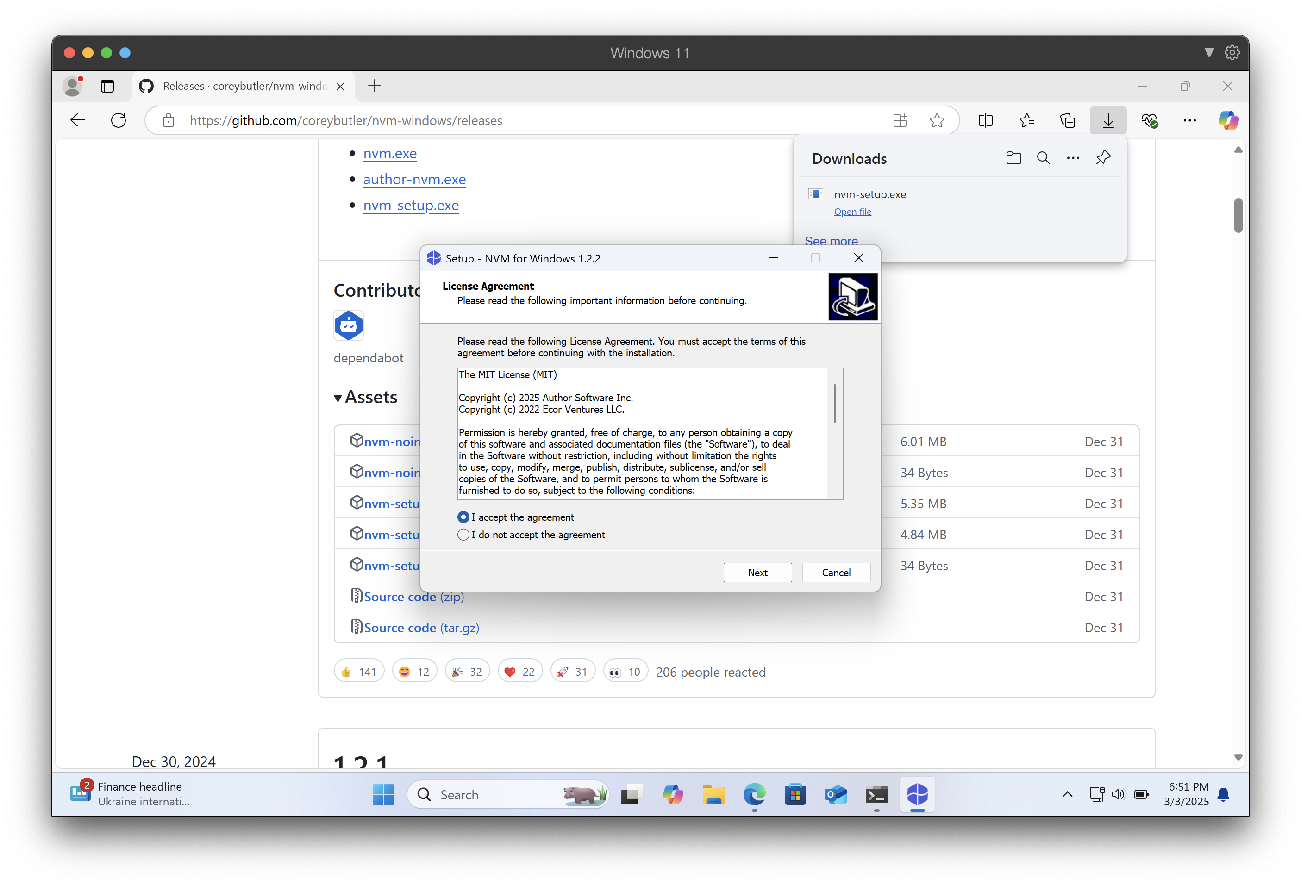Click See more in Downloads panel

click(831, 241)
